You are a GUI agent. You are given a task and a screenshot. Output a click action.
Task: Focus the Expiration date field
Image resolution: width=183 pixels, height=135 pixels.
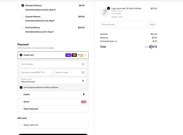click(36, 72)
